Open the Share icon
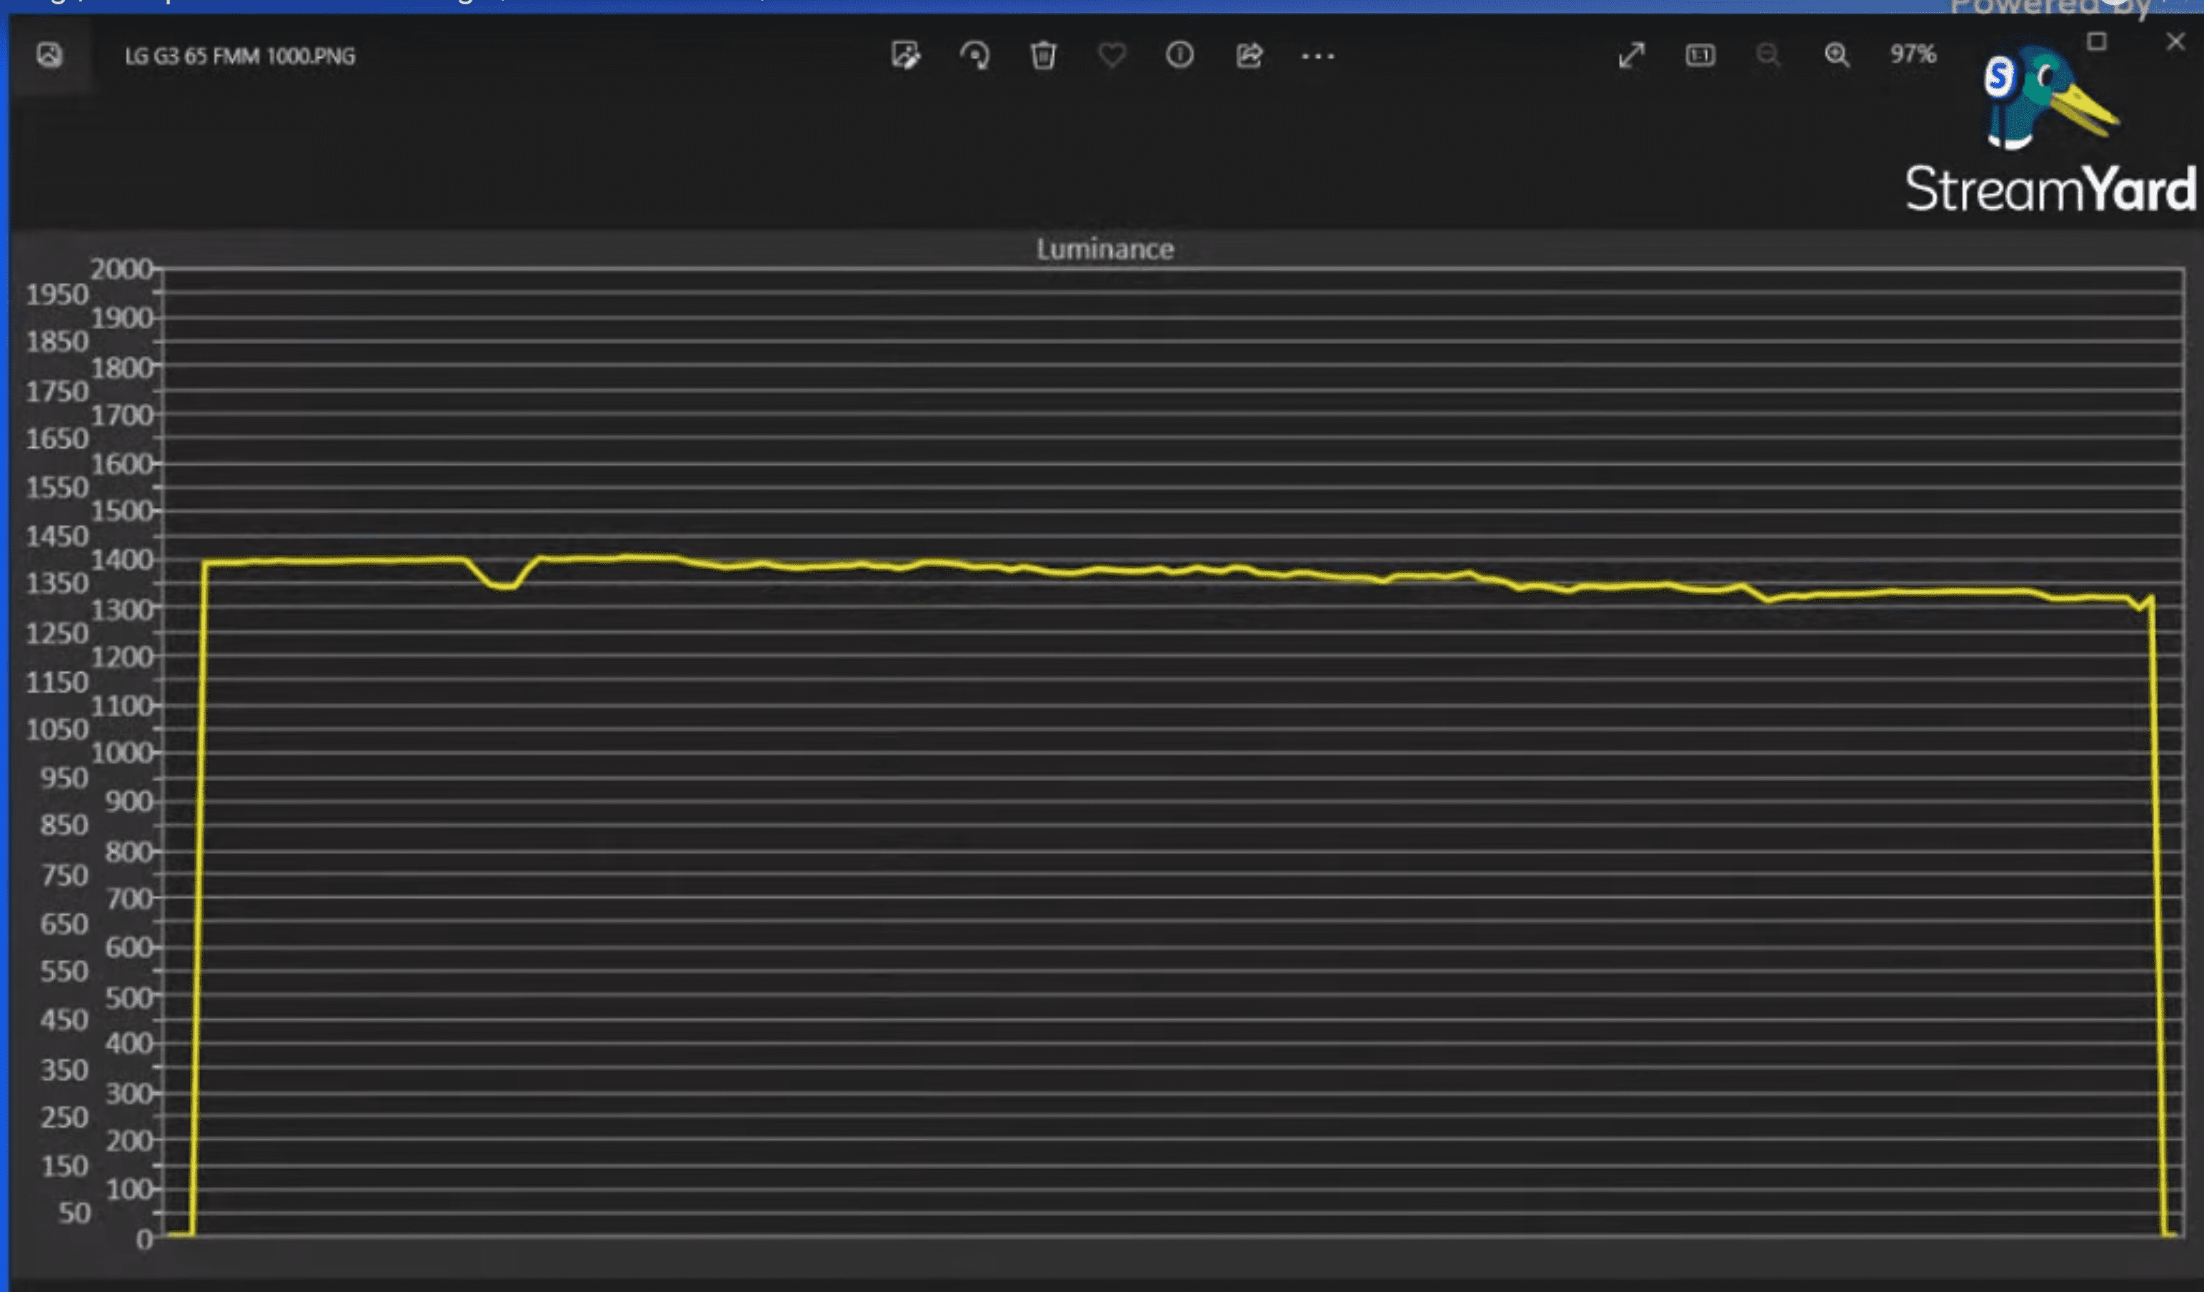Viewport: 2204px width, 1292px height. pyautogui.click(x=1249, y=55)
